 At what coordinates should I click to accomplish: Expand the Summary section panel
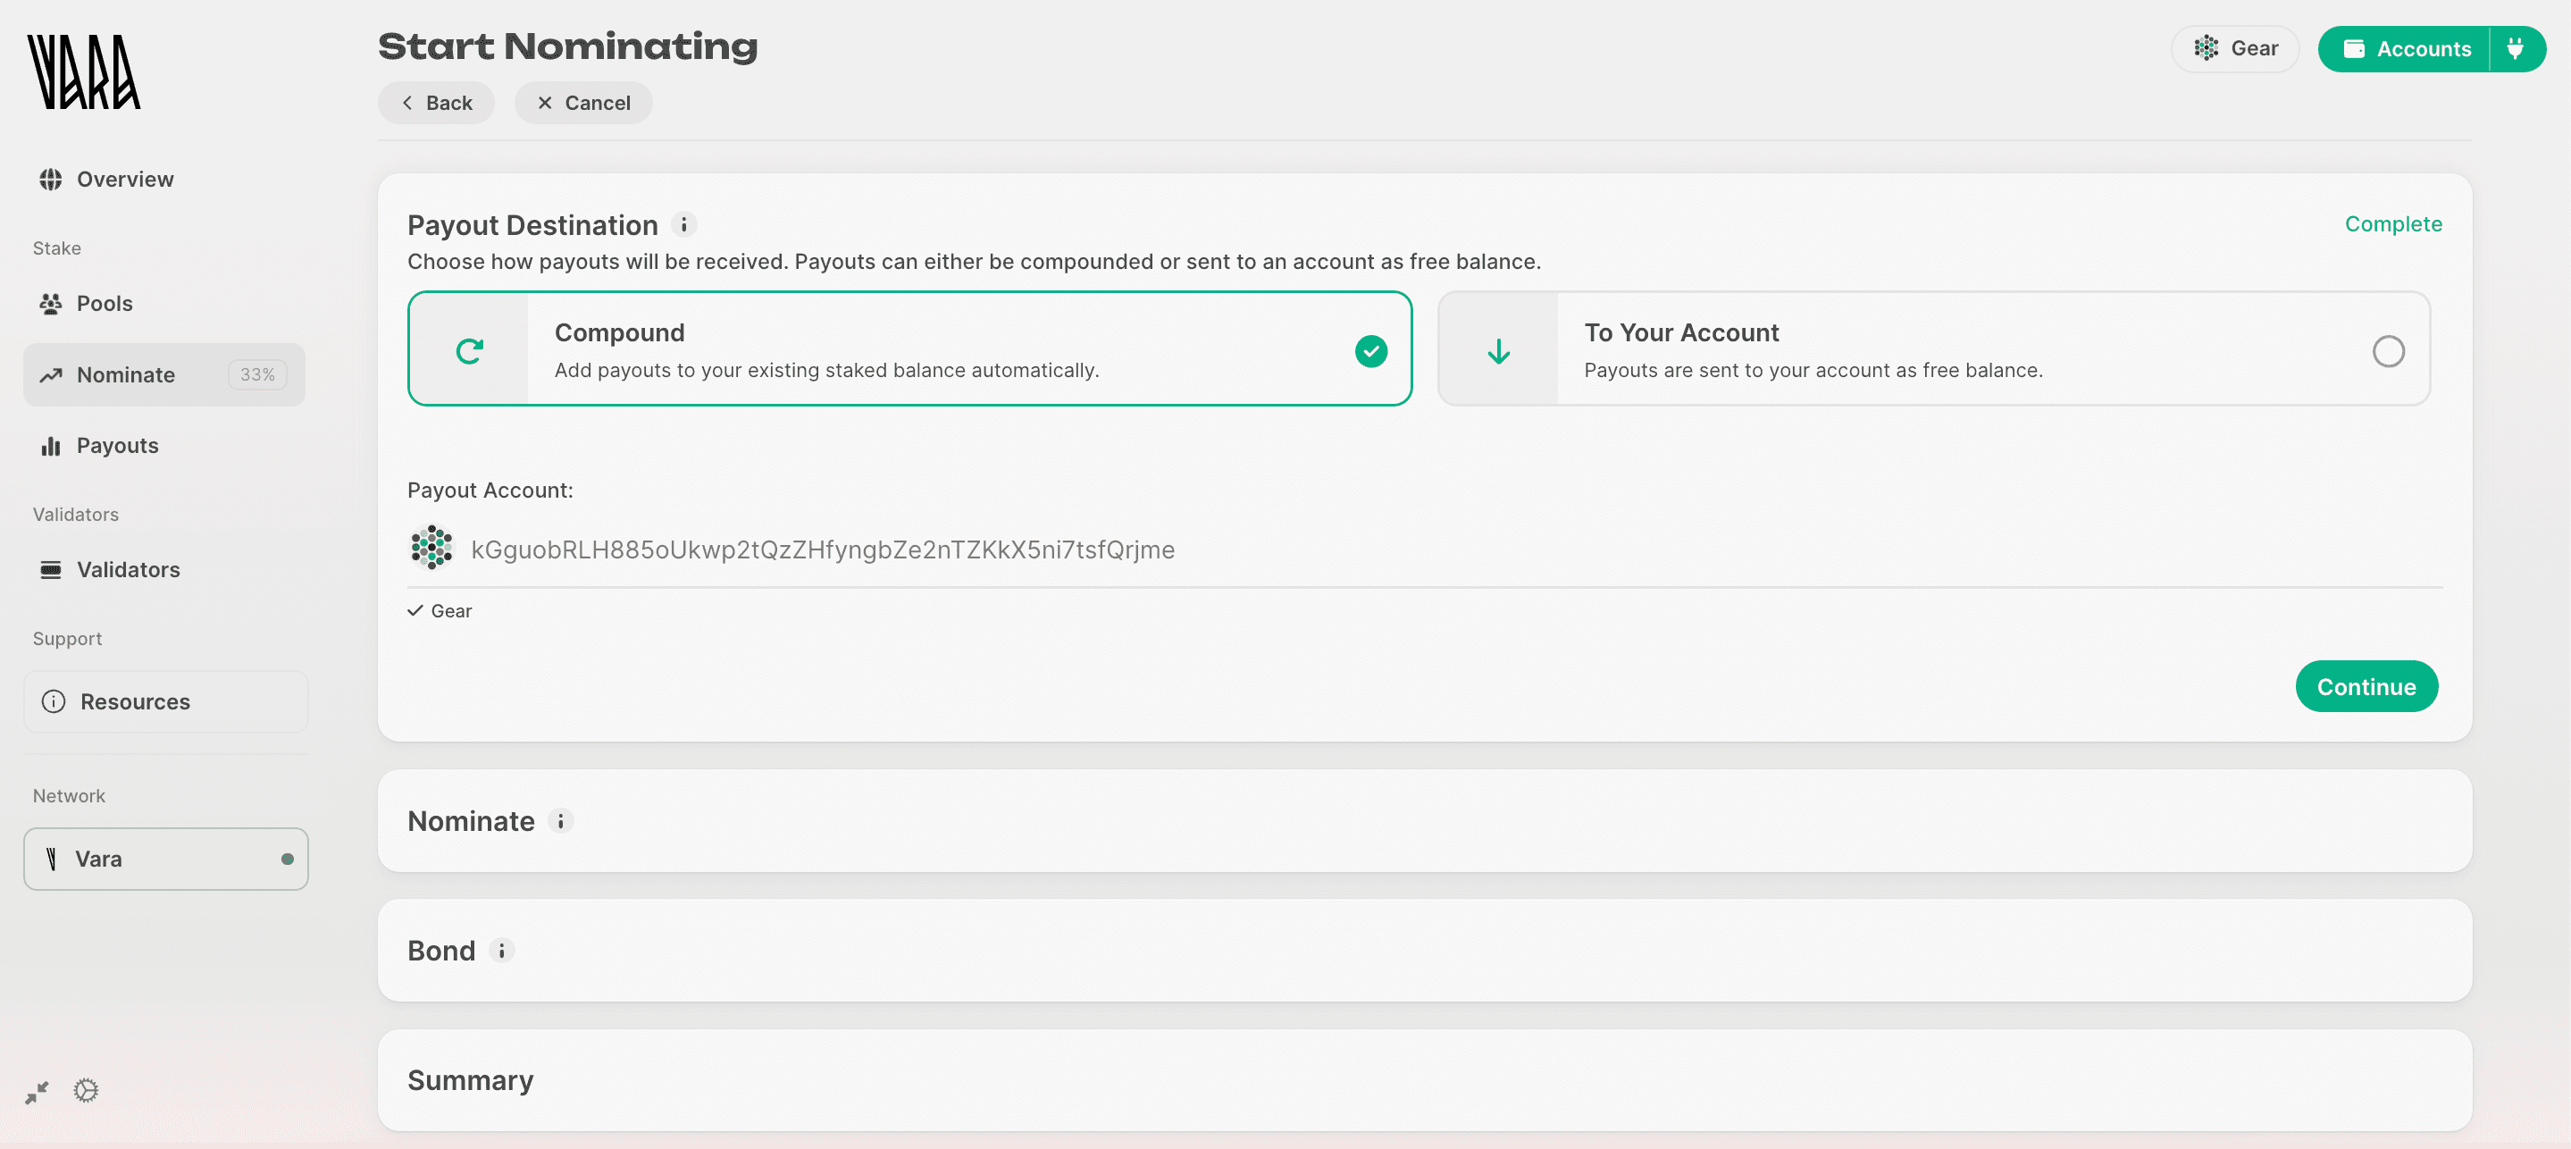(1423, 1080)
